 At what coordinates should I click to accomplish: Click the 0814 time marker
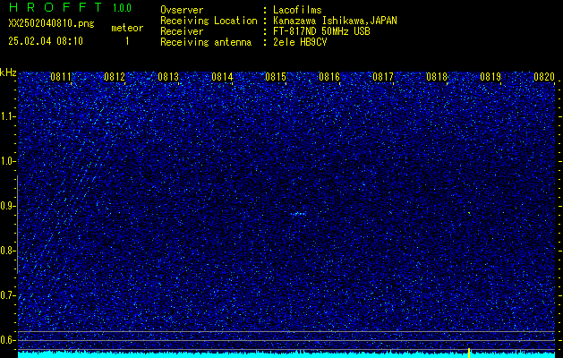222,77
